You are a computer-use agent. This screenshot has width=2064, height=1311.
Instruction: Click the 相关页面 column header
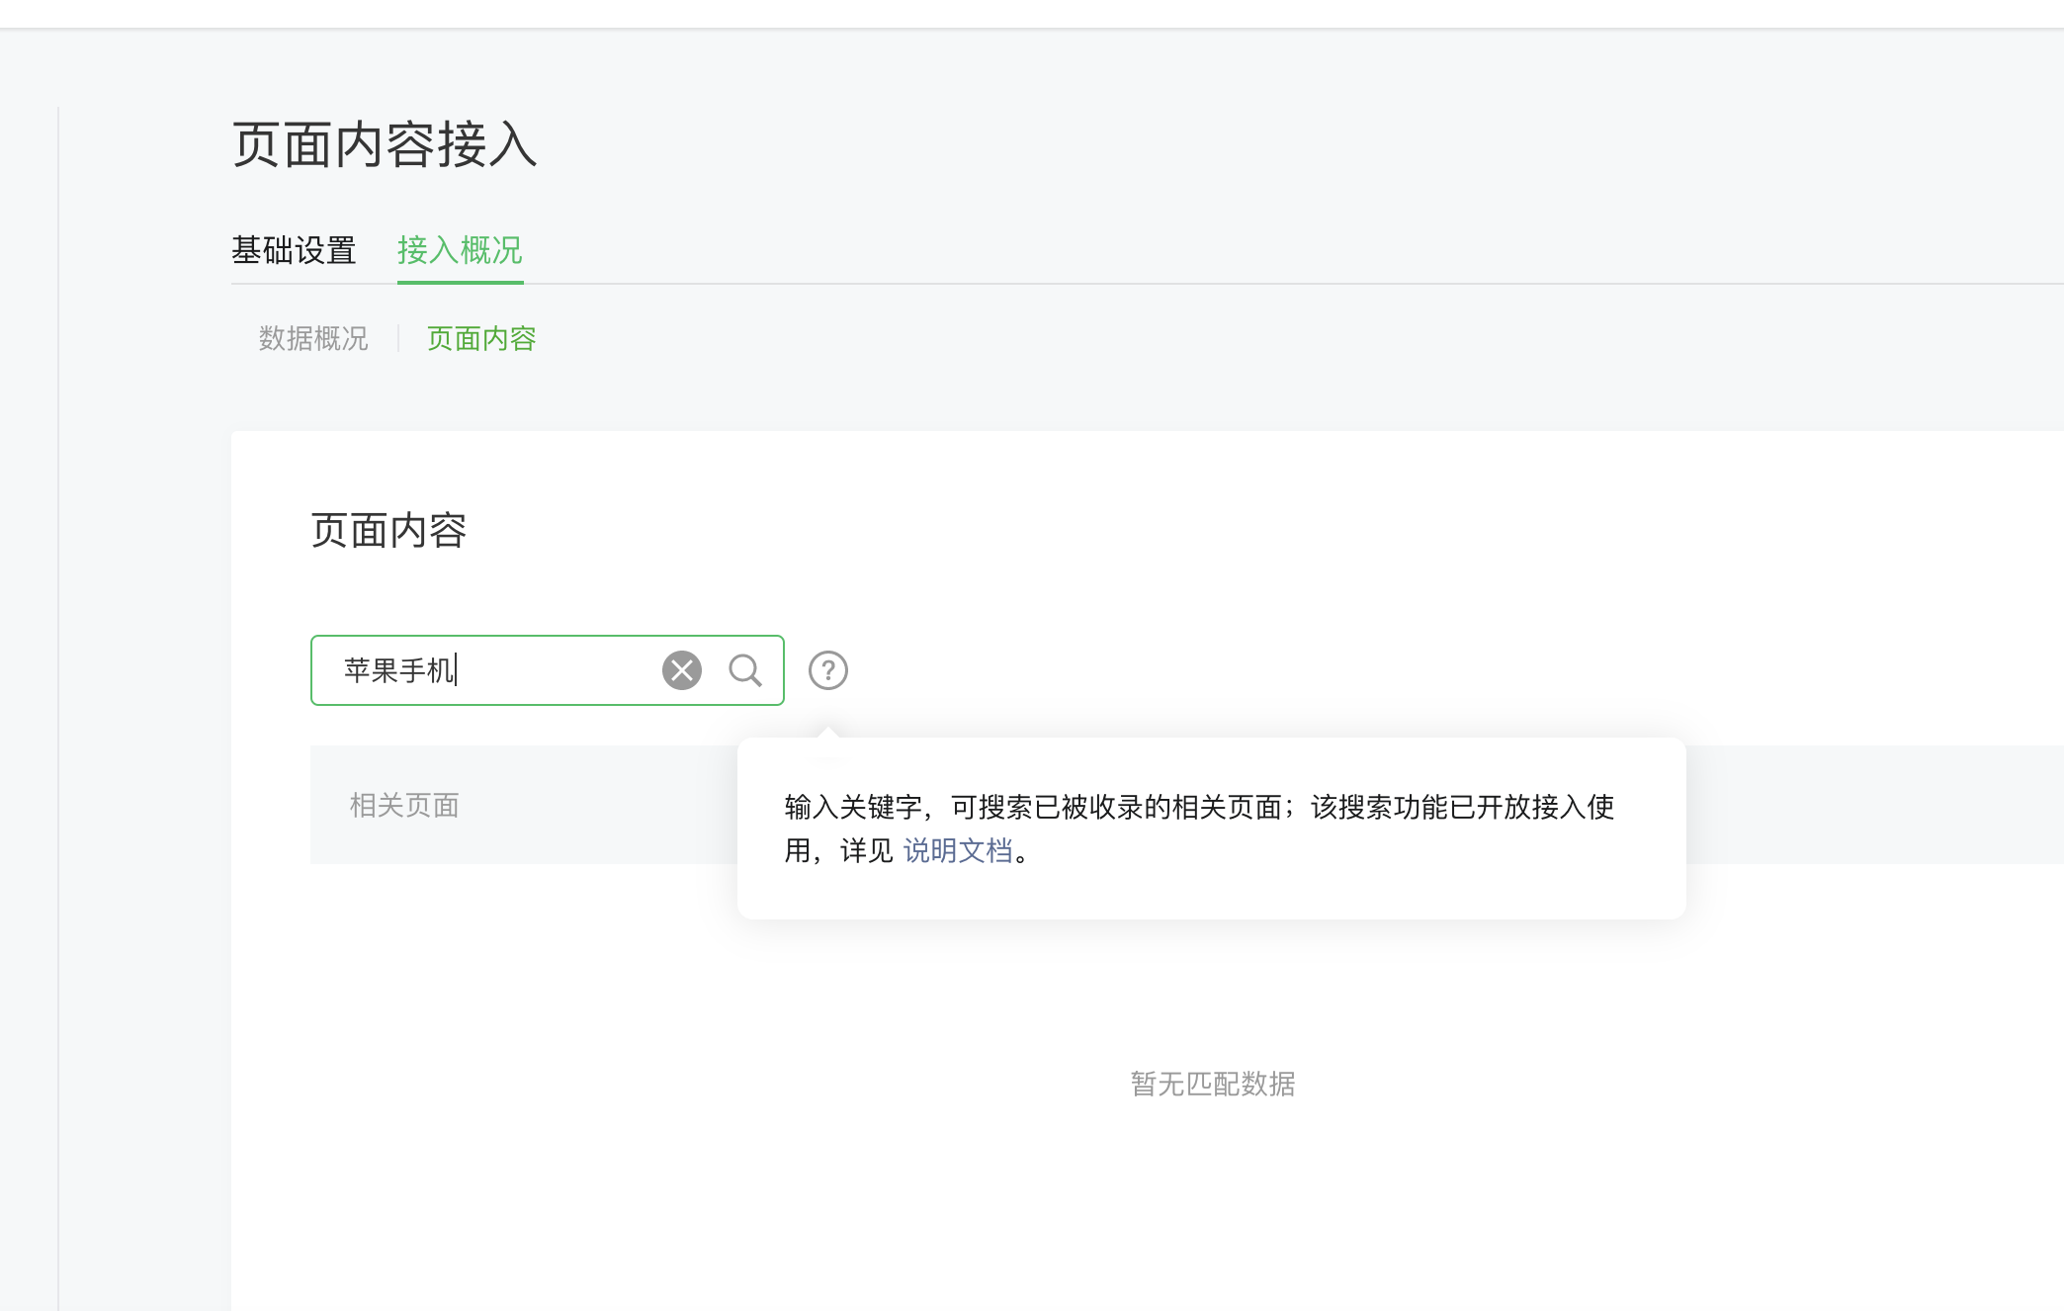point(404,805)
